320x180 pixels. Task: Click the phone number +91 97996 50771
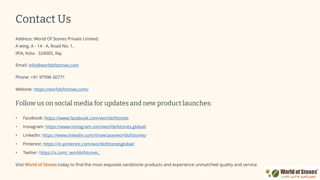tap(47, 77)
